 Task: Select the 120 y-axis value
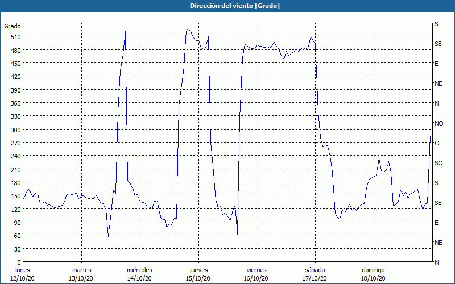click(16, 209)
